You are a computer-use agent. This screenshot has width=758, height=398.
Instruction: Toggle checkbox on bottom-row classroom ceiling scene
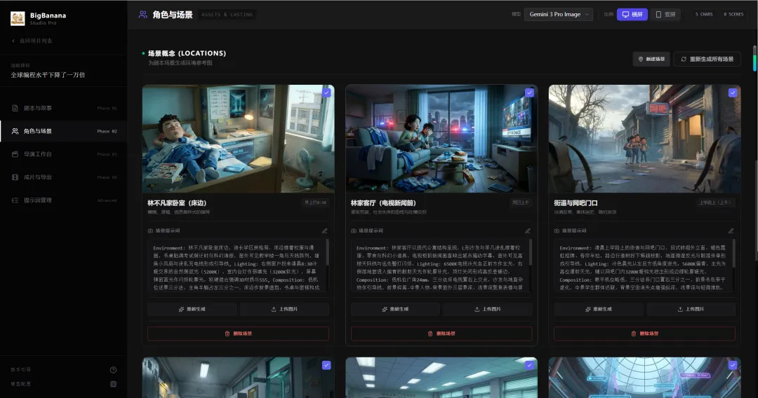(x=530, y=365)
